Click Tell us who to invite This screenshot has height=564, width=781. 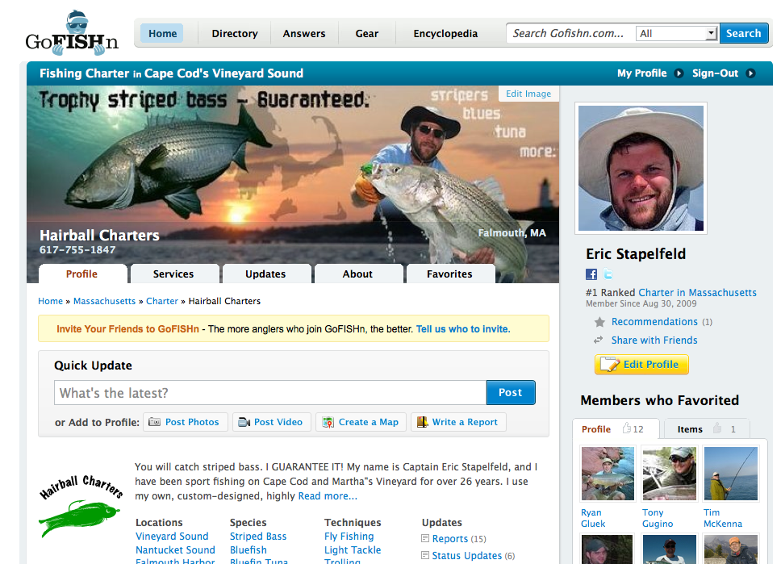463,329
